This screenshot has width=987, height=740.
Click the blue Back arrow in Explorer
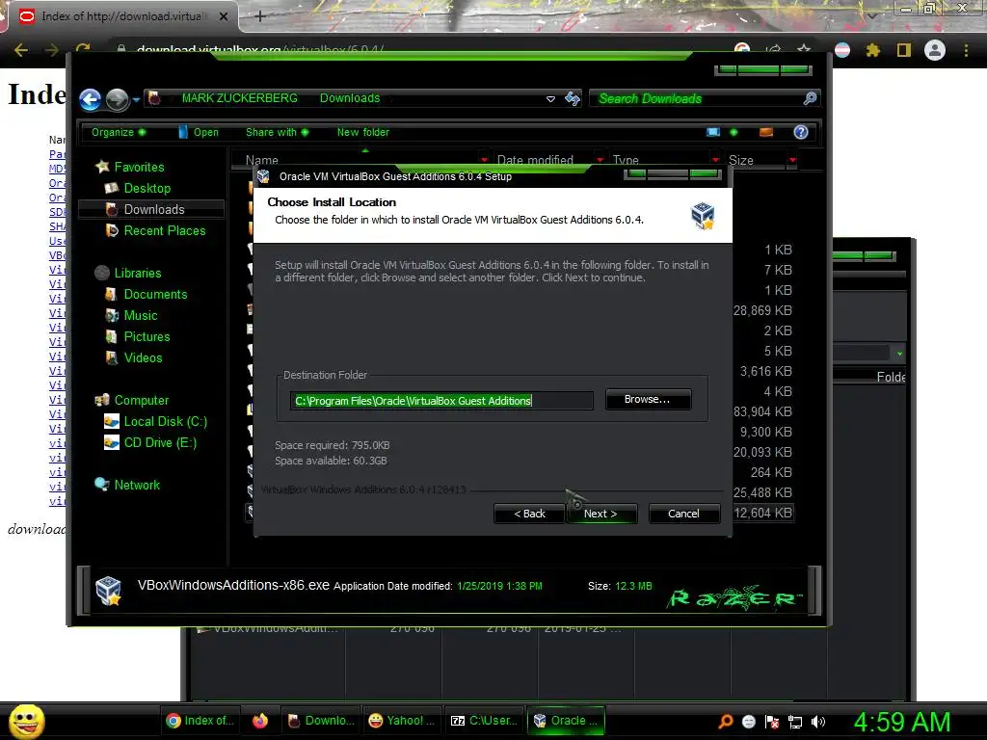[90, 99]
